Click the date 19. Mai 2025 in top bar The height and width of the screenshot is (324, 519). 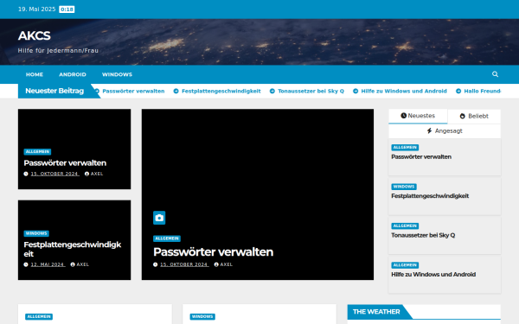(x=36, y=10)
